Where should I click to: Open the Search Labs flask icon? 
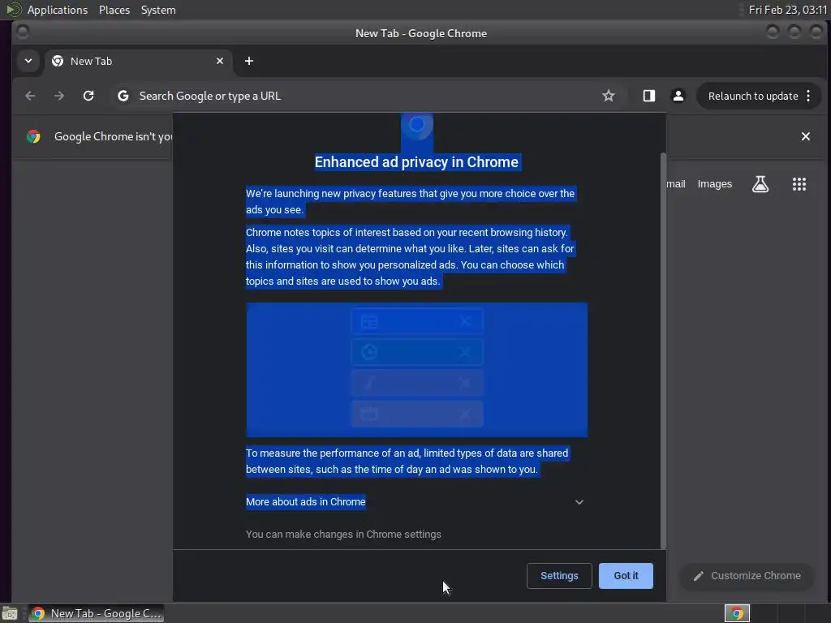coord(760,184)
